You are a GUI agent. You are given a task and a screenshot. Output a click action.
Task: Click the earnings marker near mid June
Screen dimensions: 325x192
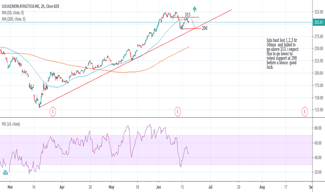click(177, 112)
